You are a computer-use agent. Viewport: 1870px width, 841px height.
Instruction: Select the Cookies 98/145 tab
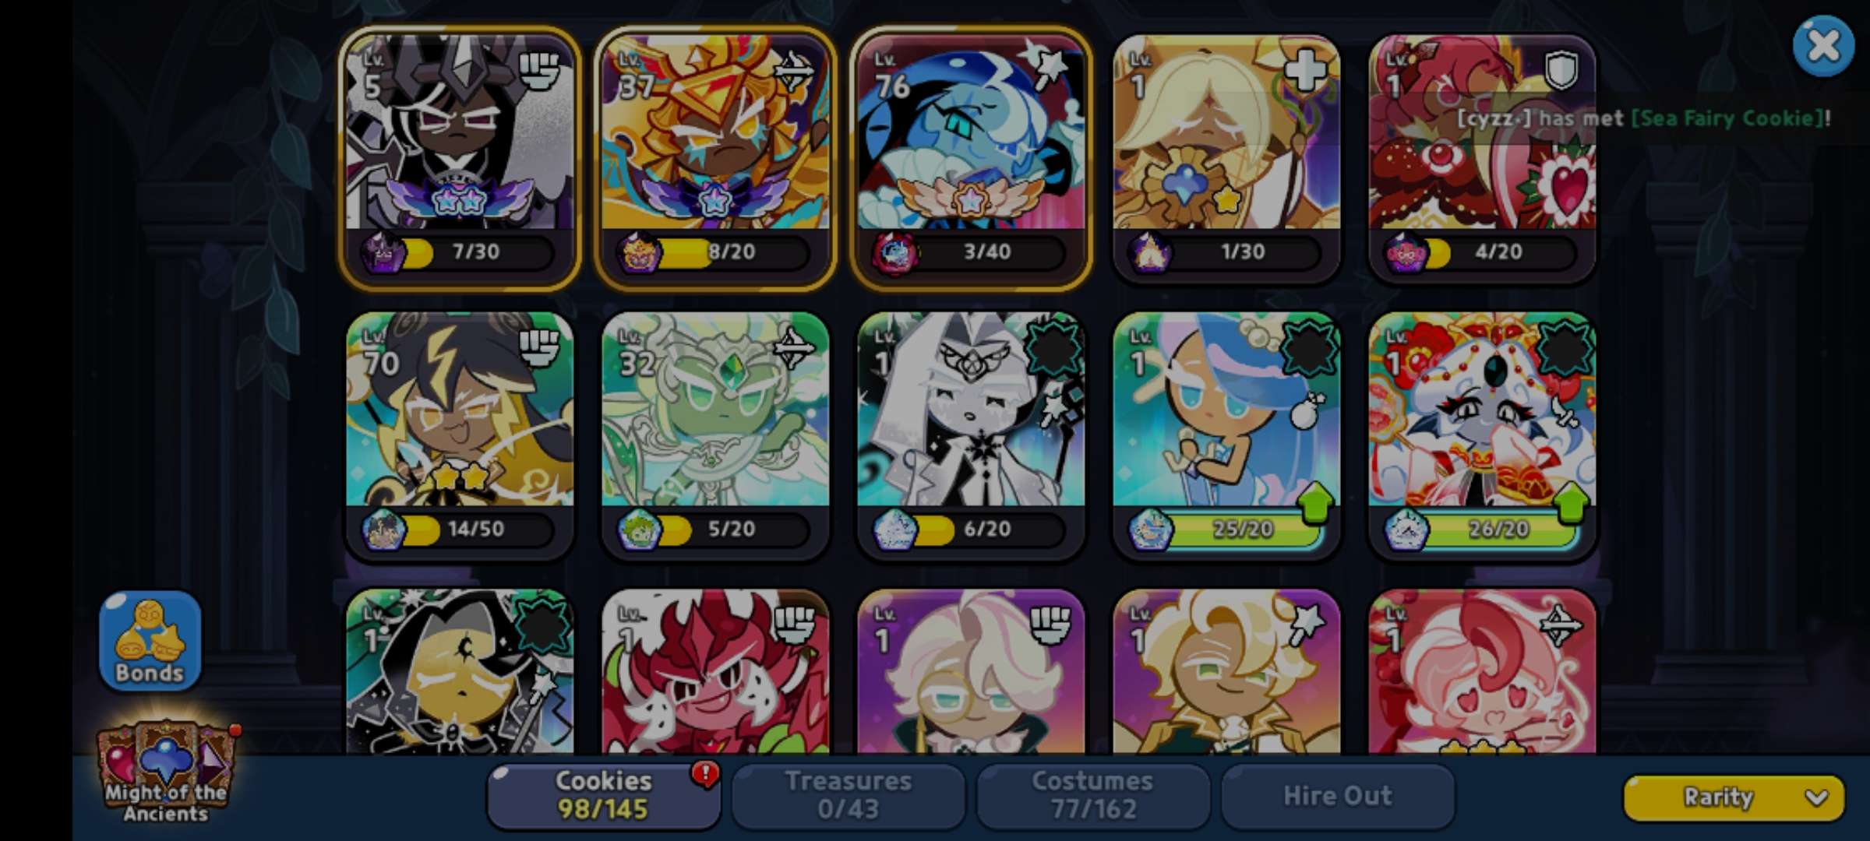tap(603, 796)
